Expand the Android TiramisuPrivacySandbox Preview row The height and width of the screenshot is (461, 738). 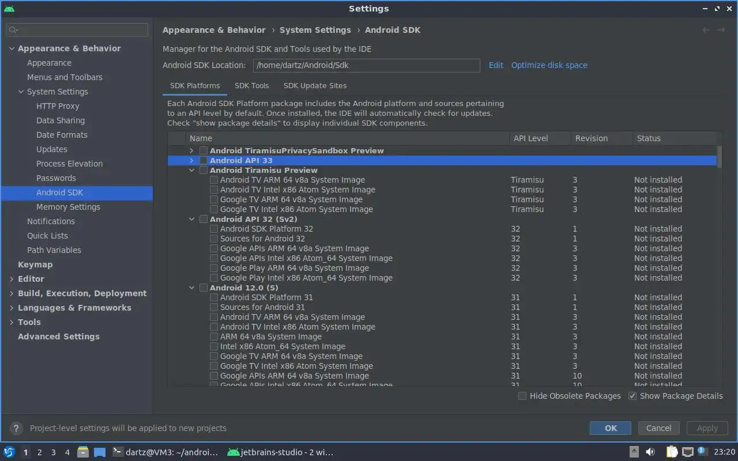(192, 151)
